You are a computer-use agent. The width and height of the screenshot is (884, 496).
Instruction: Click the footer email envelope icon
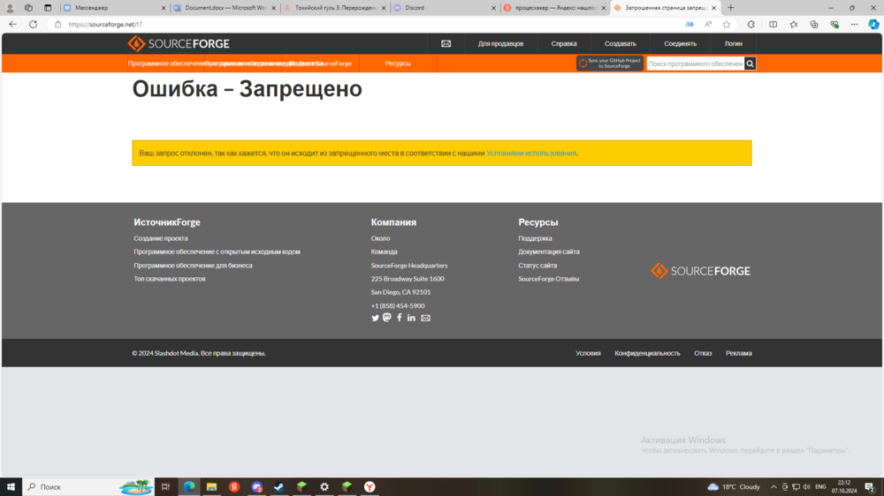426,318
